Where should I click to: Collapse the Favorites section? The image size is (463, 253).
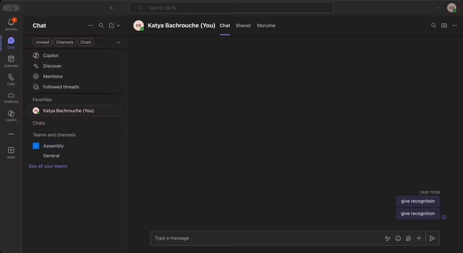tap(42, 99)
